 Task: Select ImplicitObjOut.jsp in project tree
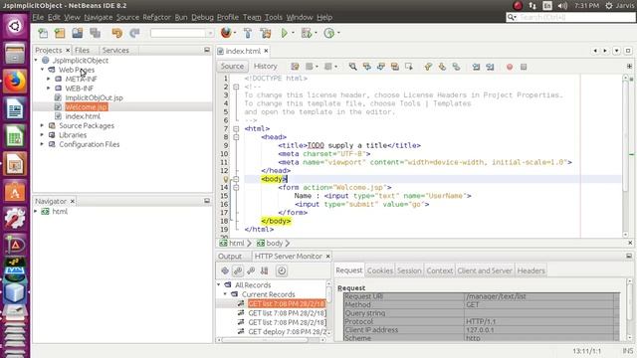(x=94, y=97)
